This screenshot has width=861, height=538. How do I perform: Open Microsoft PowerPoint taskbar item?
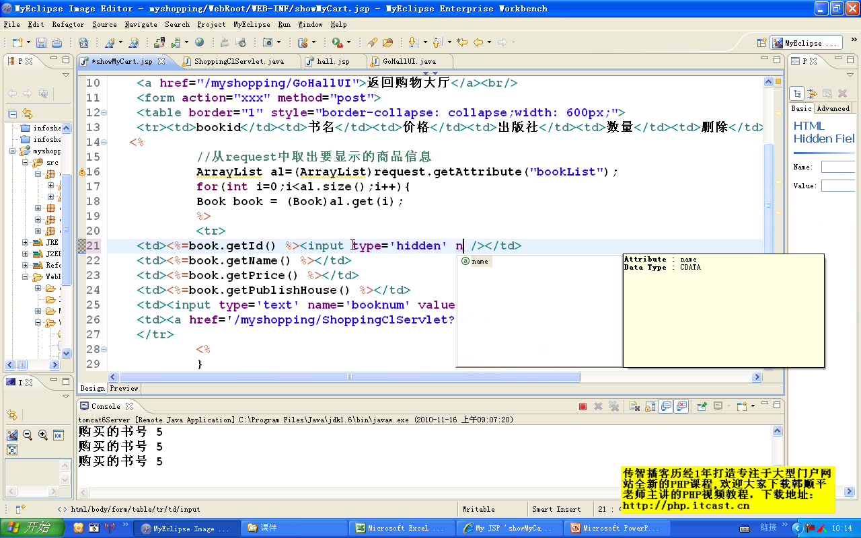pos(616,528)
